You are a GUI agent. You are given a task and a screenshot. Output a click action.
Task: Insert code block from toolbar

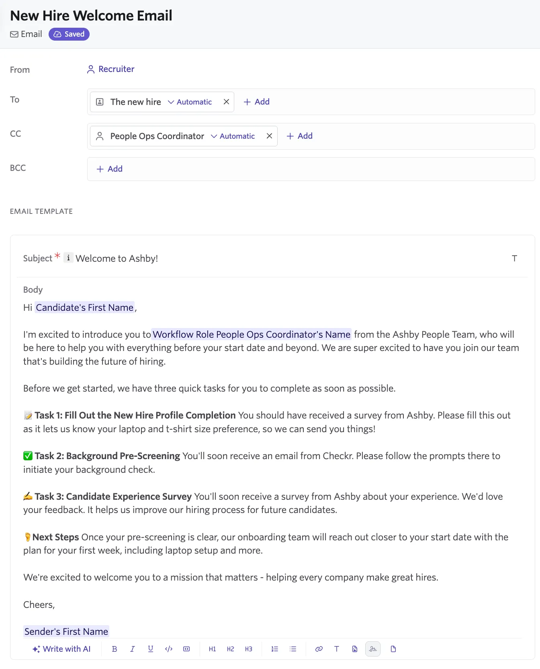coord(186,649)
